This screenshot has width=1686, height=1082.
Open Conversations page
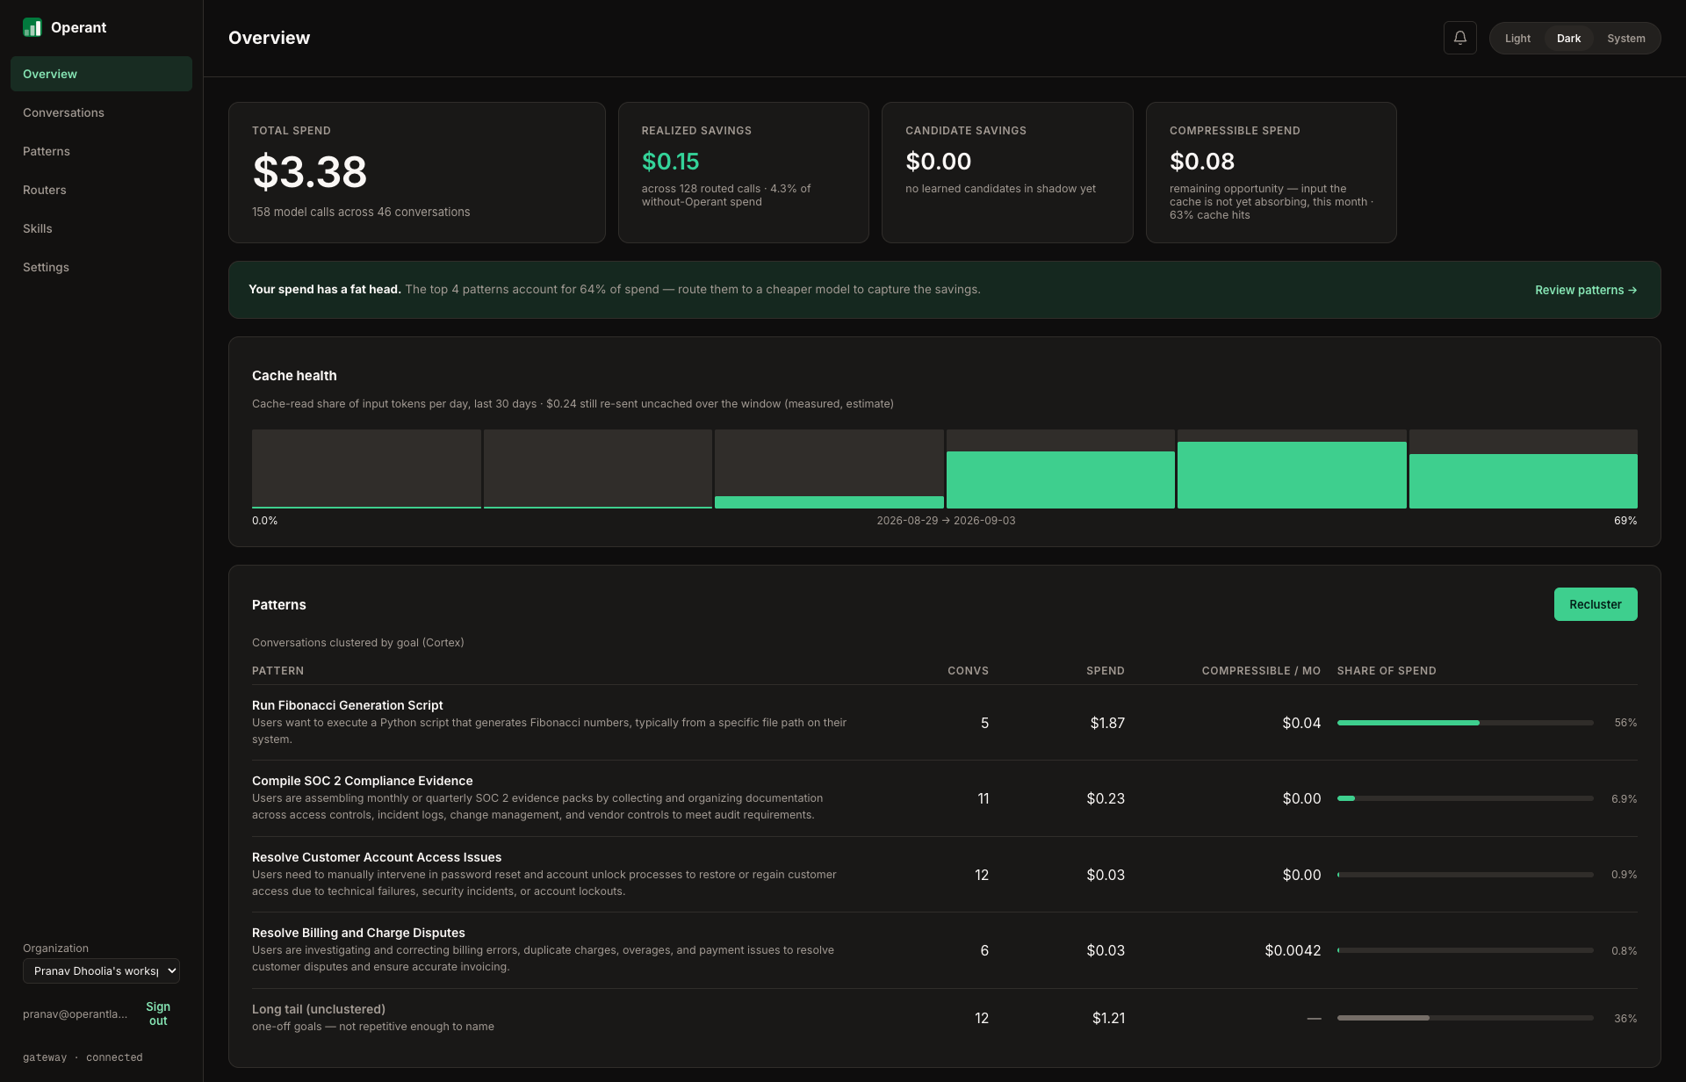point(101,112)
